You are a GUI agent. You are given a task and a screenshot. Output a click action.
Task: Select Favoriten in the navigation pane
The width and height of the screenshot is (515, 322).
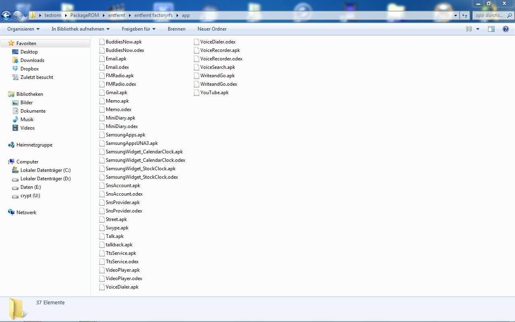(26, 43)
